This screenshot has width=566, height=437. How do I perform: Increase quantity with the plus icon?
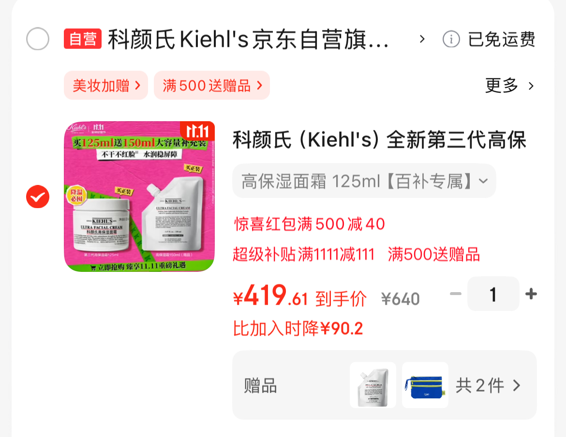(531, 294)
